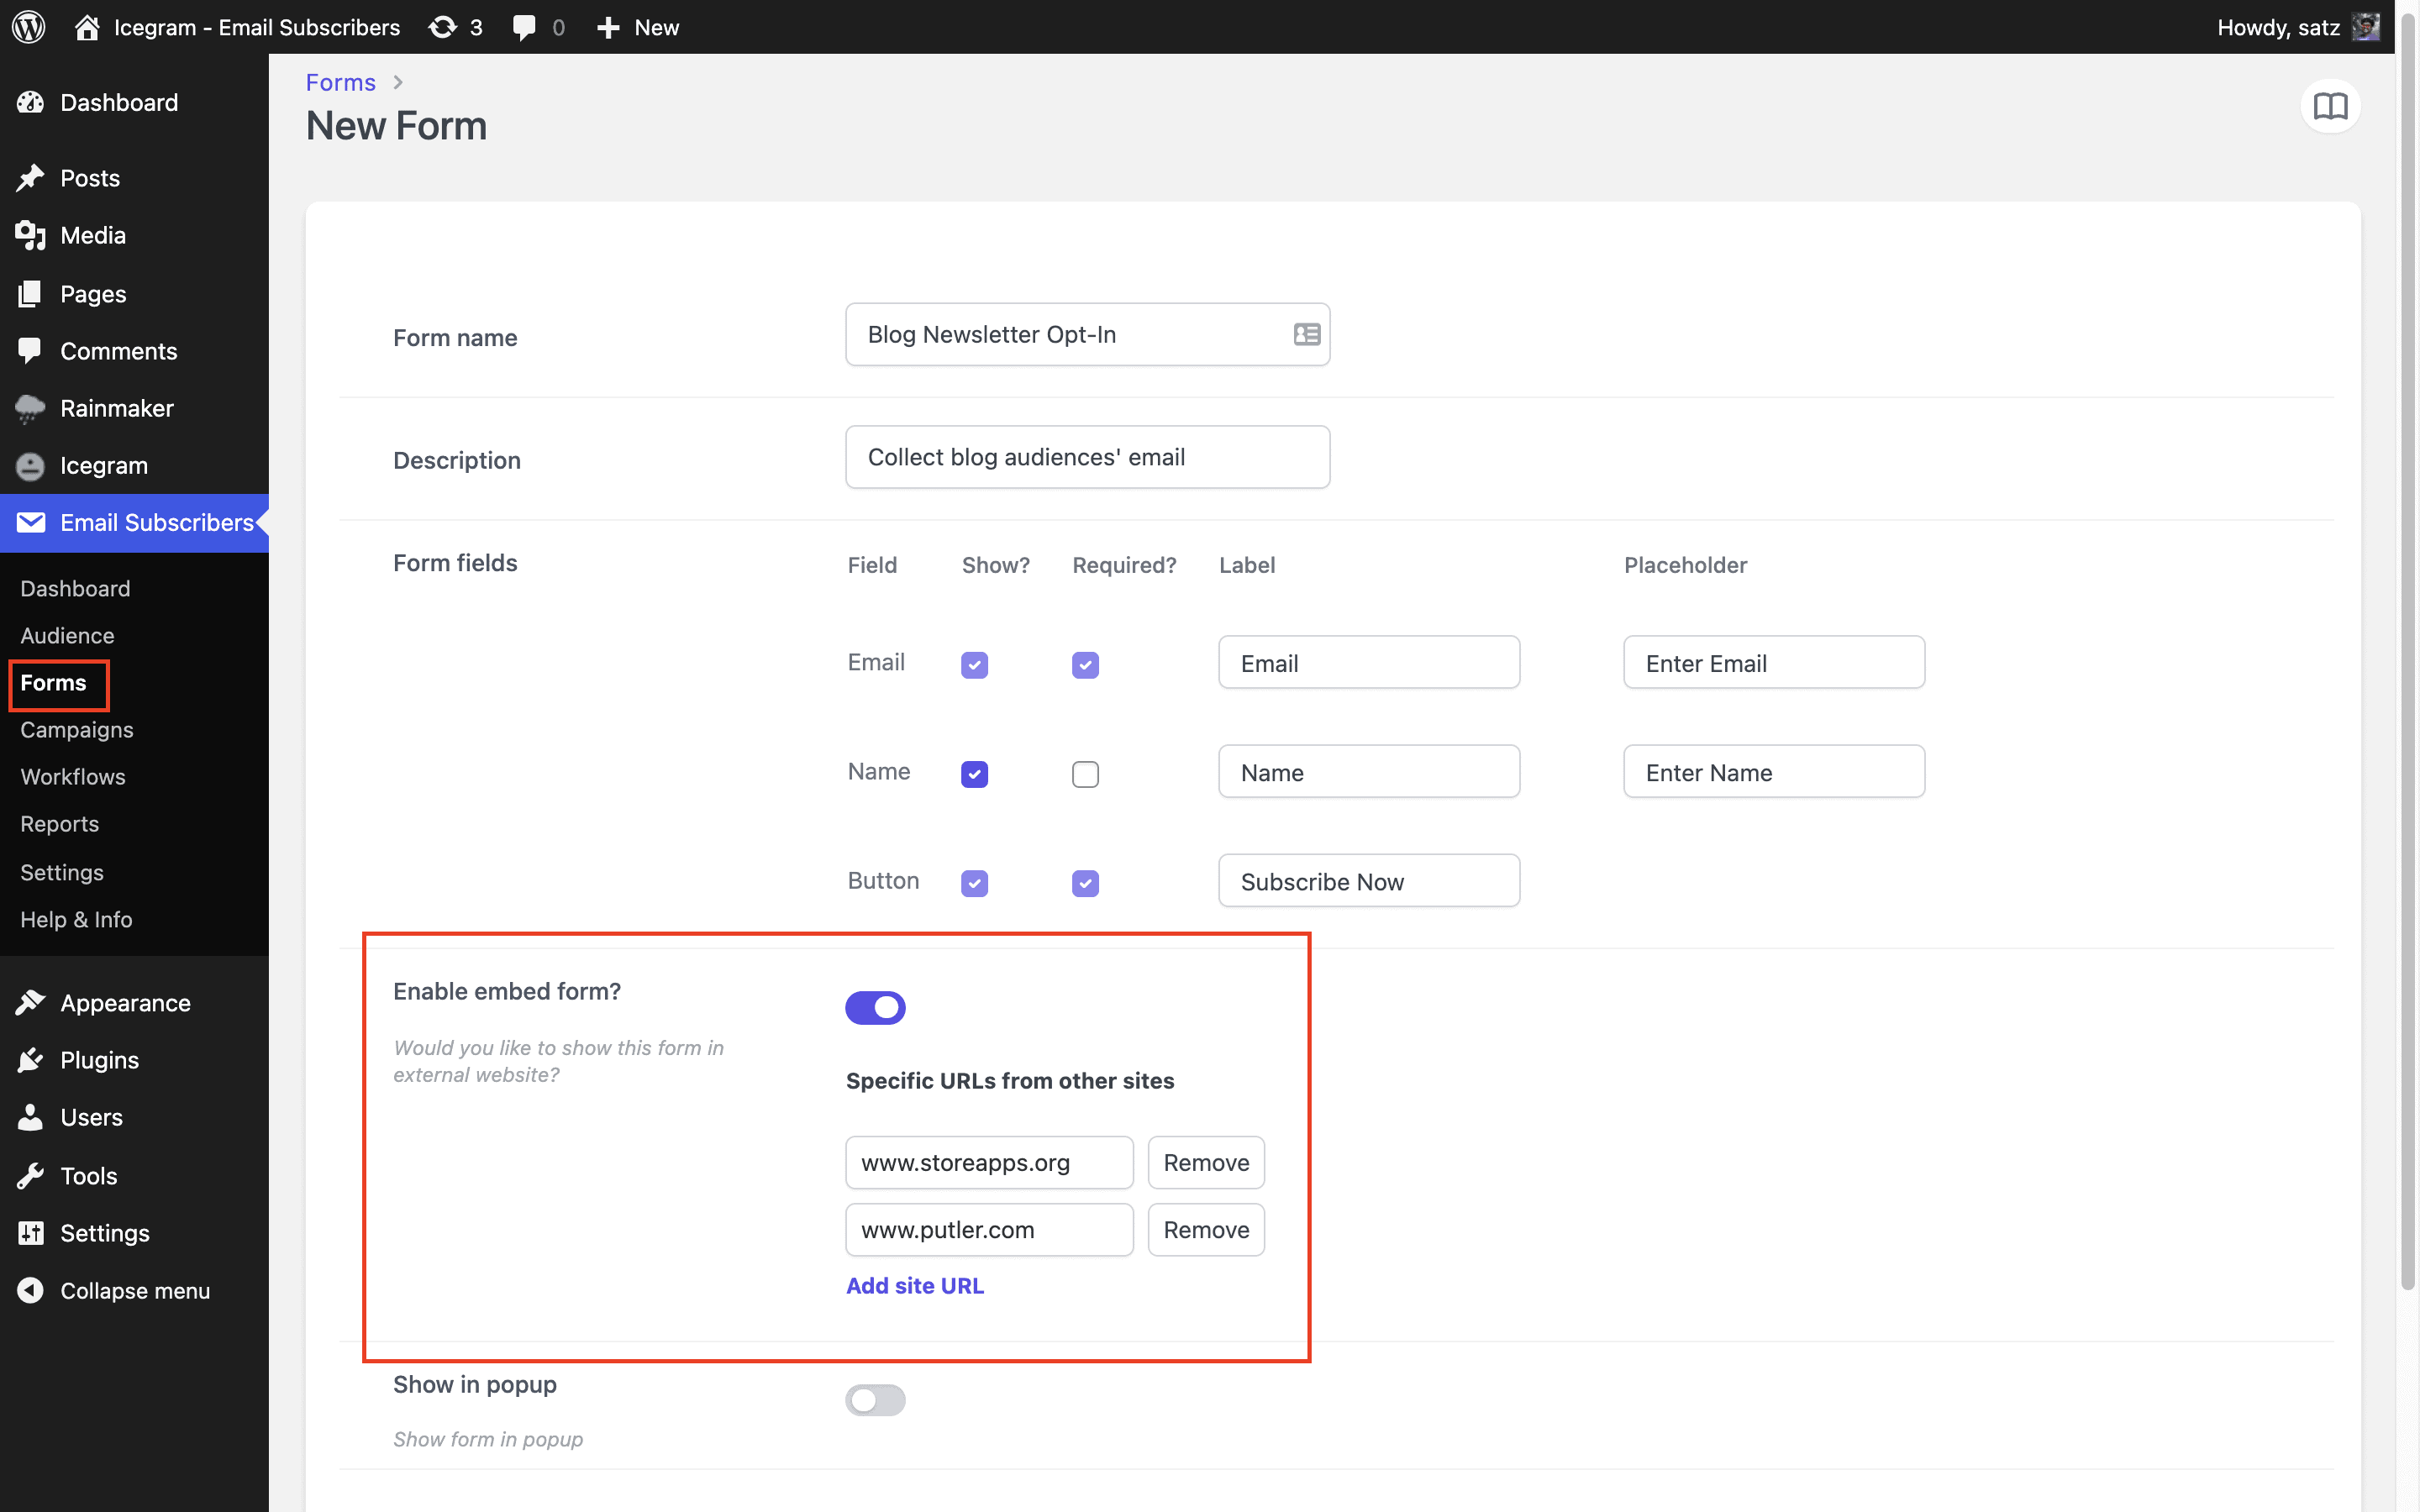Click Add site URL link

[x=915, y=1285]
